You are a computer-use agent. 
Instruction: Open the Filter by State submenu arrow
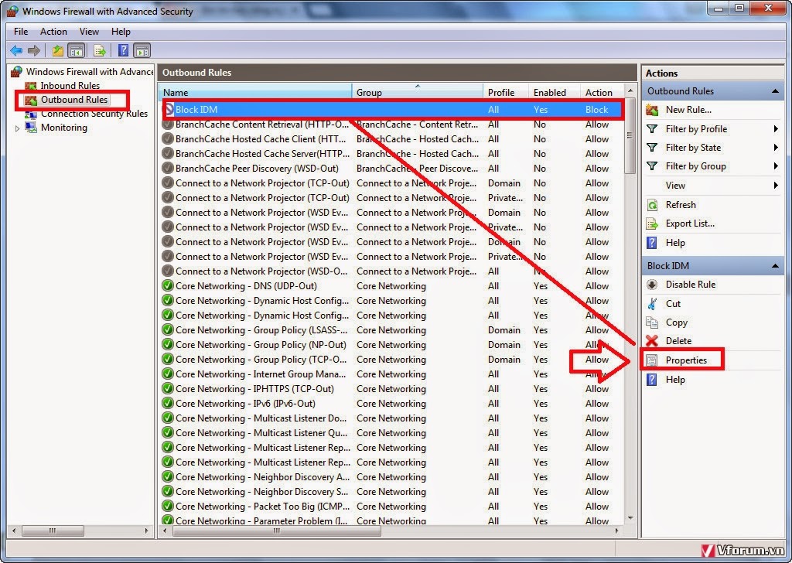(x=775, y=148)
